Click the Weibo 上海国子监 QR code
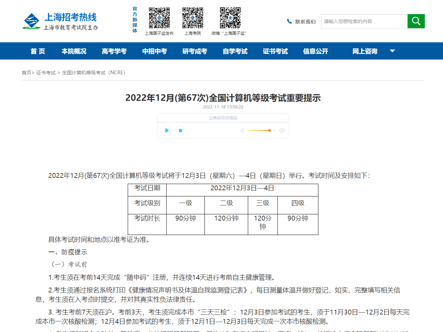This screenshot has height=332, width=443. point(230,18)
